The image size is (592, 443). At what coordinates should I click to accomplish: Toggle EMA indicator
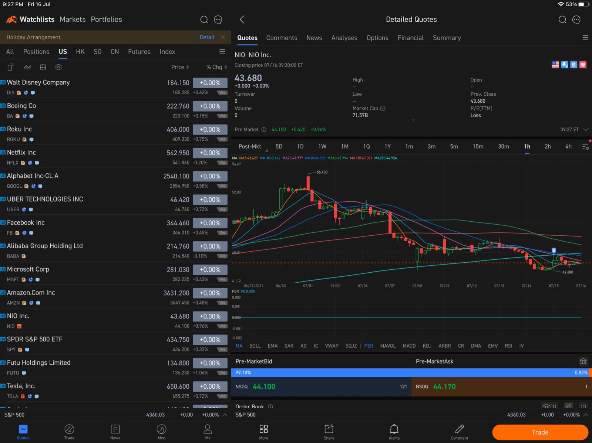[273, 346]
